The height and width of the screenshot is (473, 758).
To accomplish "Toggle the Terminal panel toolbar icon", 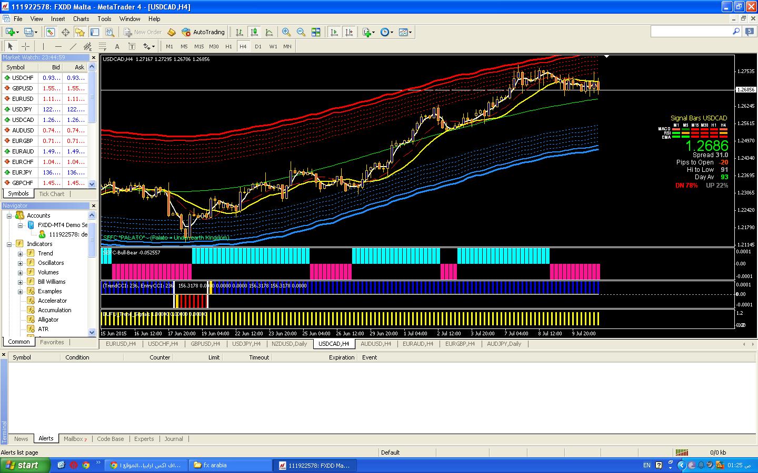I will click(95, 32).
